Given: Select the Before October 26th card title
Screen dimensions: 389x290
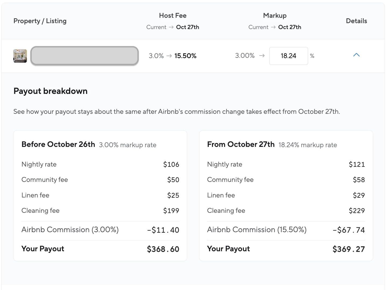Looking at the screenshot, I should click(x=58, y=144).
